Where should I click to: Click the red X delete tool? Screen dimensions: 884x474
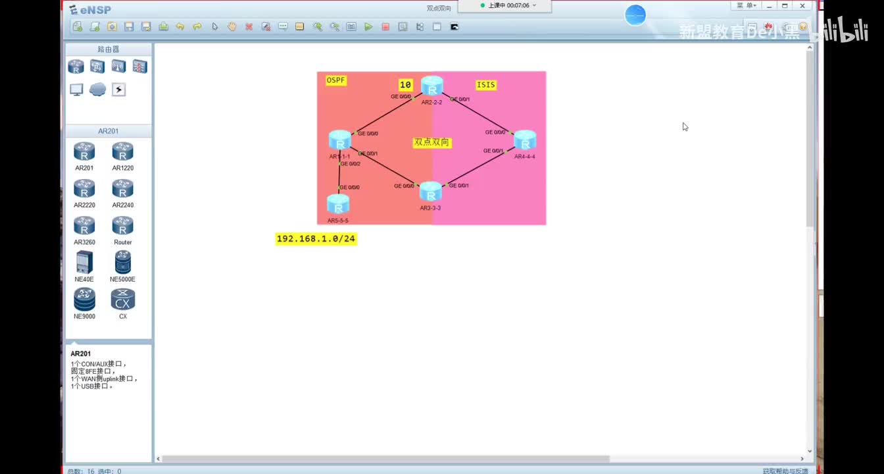249,27
